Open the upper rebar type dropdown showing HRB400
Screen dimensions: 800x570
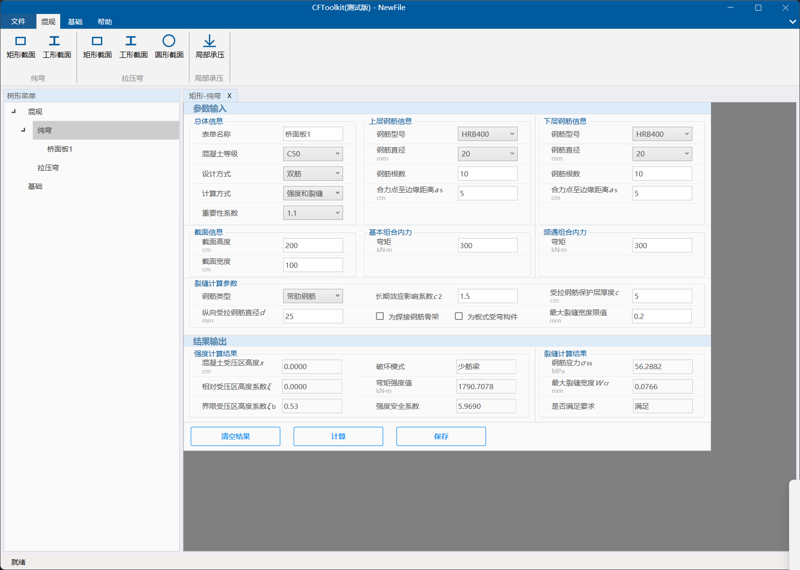pyautogui.click(x=487, y=133)
